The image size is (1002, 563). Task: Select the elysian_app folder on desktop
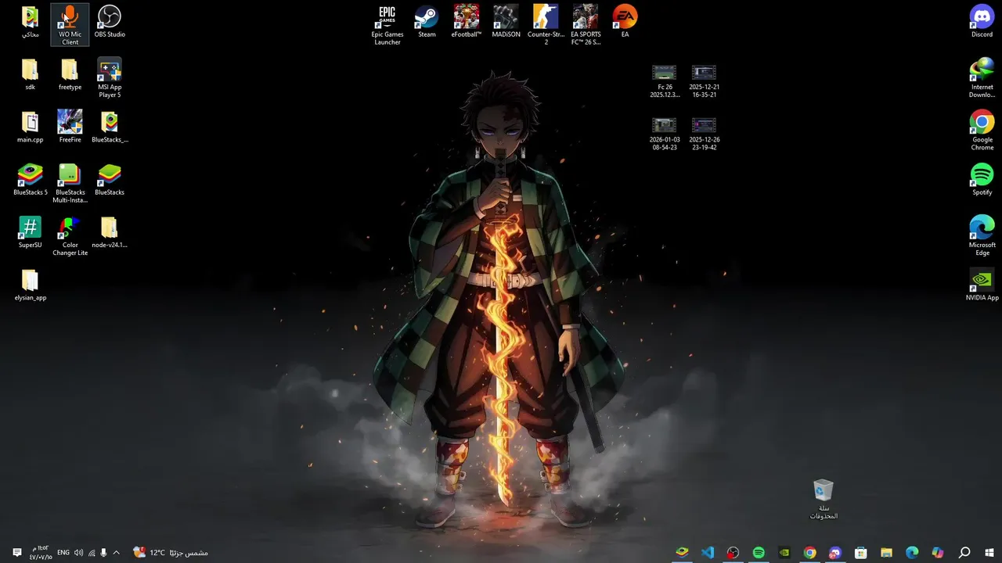coord(30,285)
